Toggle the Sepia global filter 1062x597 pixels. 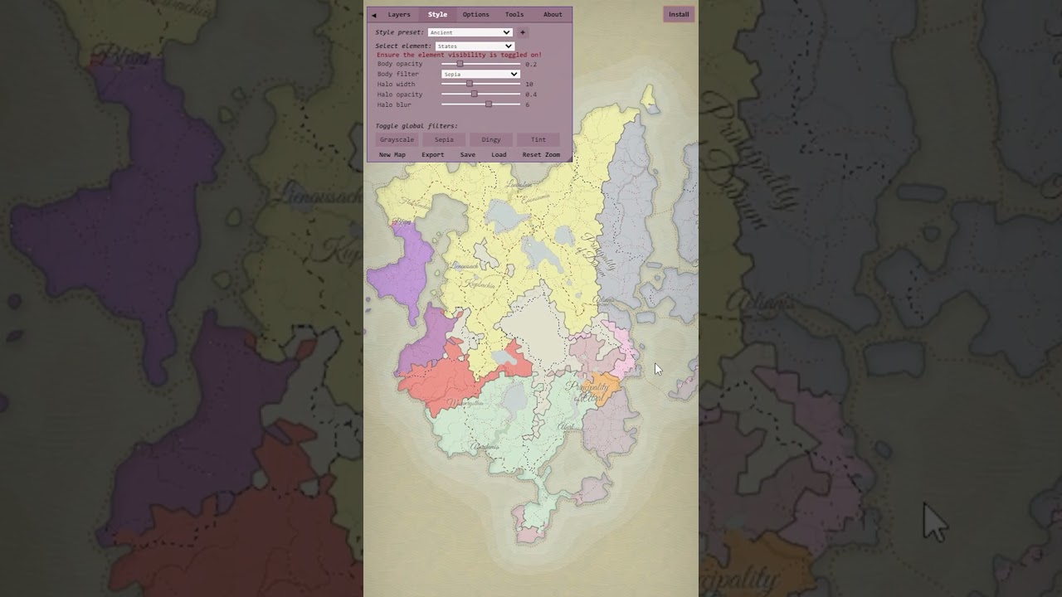pyautogui.click(x=444, y=140)
